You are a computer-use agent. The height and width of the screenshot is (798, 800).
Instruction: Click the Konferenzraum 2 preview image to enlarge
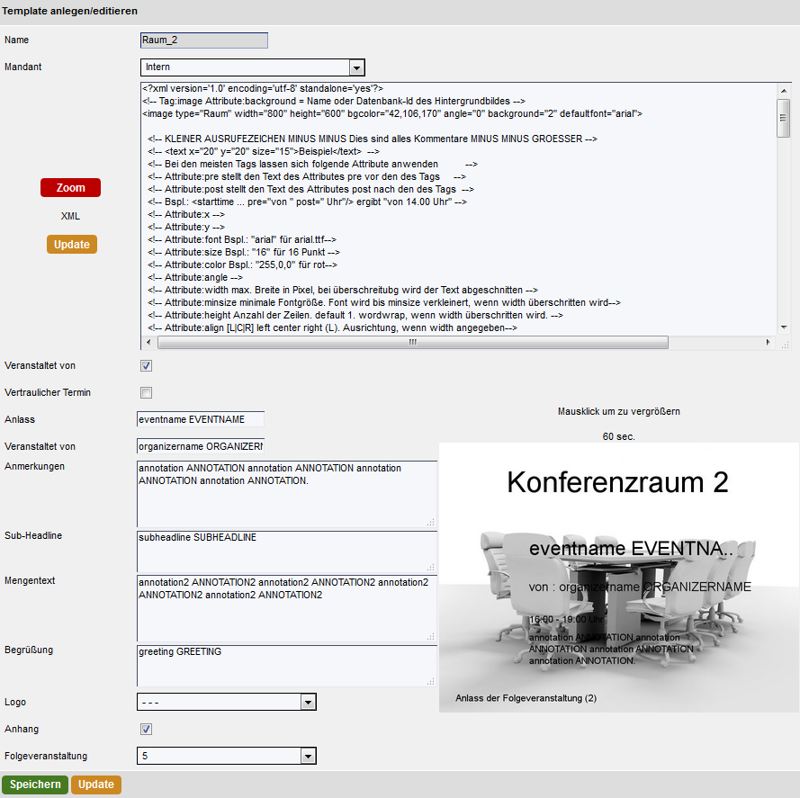[x=619, y=578]
